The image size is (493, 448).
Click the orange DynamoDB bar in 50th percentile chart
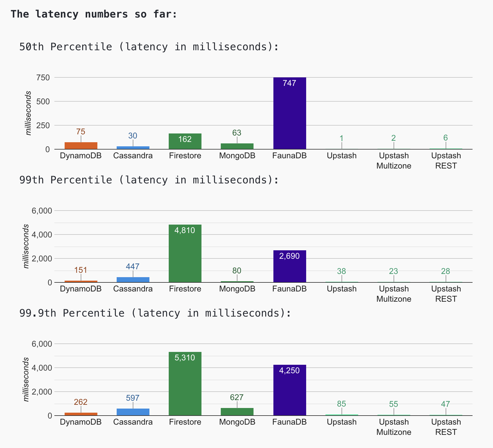(81, 146)
